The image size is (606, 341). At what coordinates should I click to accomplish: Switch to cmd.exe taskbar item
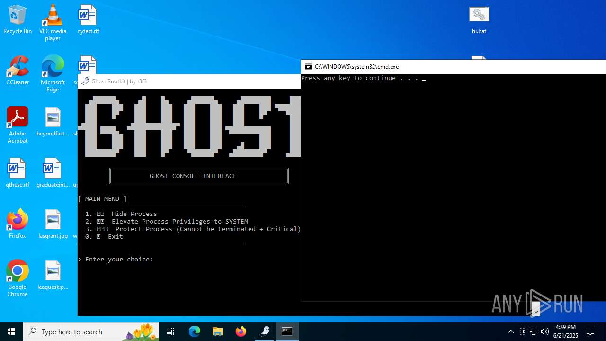(x=287, y=332)
